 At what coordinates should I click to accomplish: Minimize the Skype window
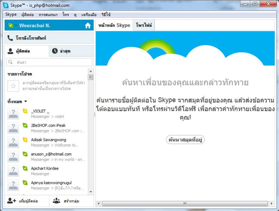[245, 4]
